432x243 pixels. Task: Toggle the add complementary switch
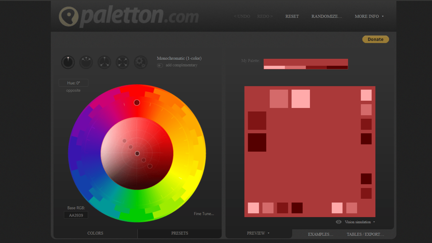[160, 65]
